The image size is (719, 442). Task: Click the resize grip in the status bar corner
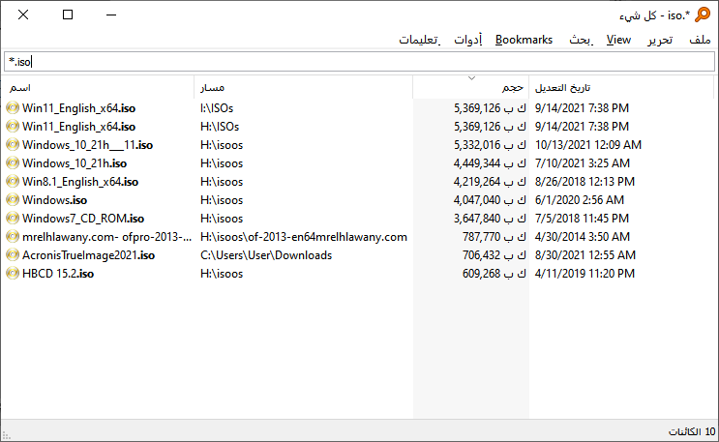(x=6, y=435)
